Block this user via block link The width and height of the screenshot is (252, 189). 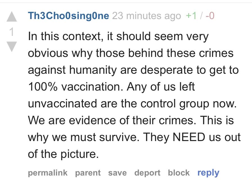click(179, 173)
